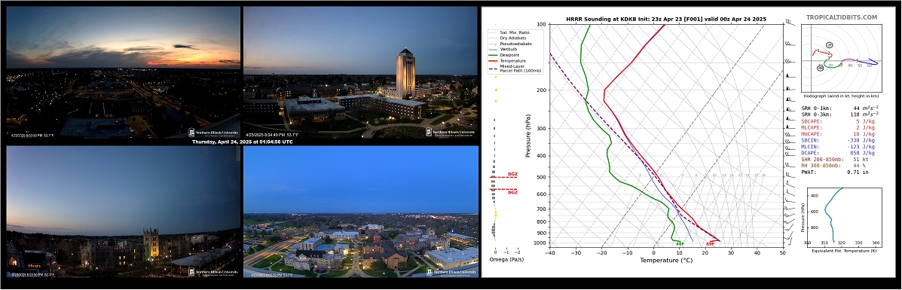Open the aerial campus webcam with blue sky
The height and width of the screenshot is (290, 902).
click(361, 212)
